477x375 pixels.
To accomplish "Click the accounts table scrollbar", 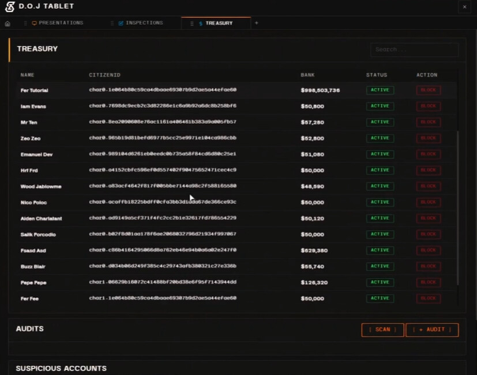I will point(457,208).
